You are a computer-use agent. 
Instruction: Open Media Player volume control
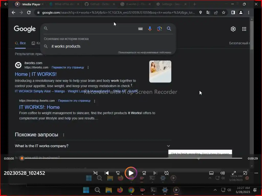[222, 173]
